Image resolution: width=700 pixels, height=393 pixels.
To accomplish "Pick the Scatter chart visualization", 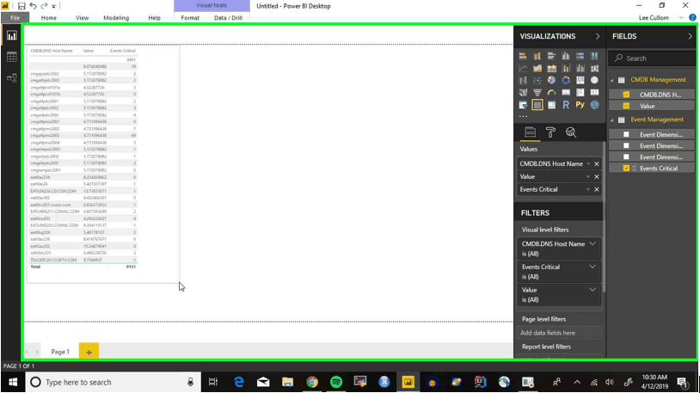I will pyautogui.click(x=537, y=80).
